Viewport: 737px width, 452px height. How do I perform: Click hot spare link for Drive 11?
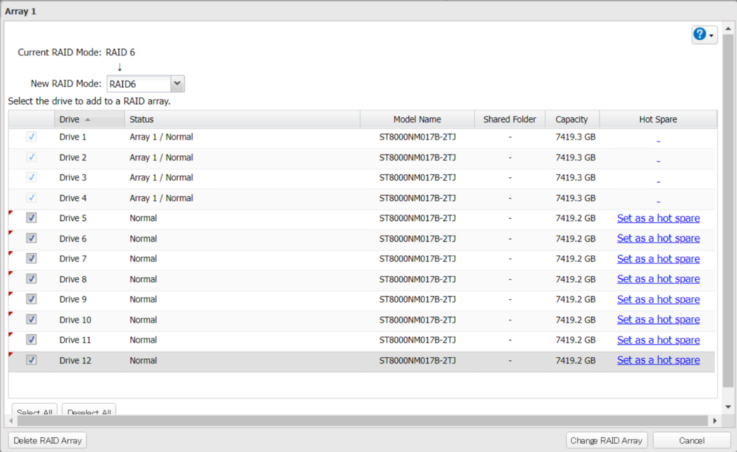tap(658, 340)
